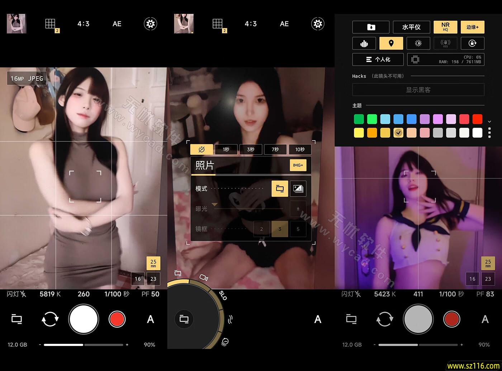This screenshot has height=371, width=502.
Task: Select the AE metering option in the top bar
Action: pos(116,24)
